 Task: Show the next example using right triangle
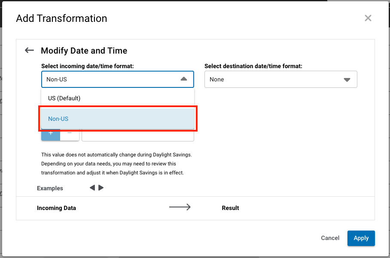point(101,188)
